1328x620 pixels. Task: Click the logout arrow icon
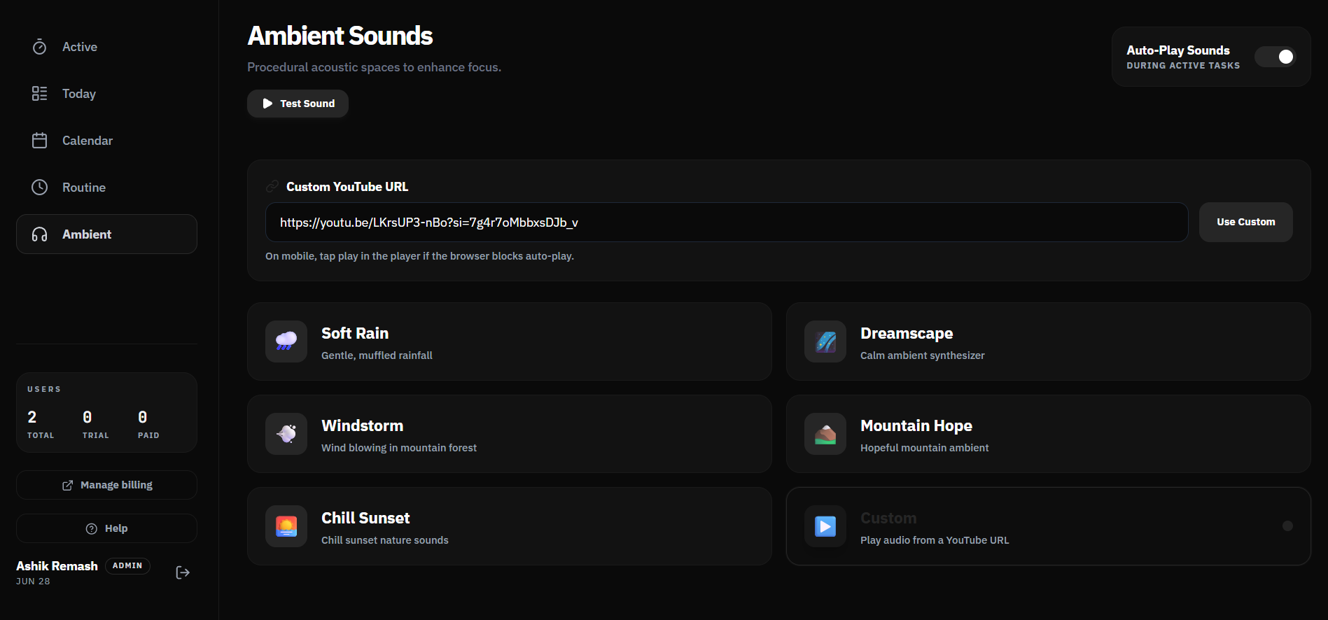183,573
